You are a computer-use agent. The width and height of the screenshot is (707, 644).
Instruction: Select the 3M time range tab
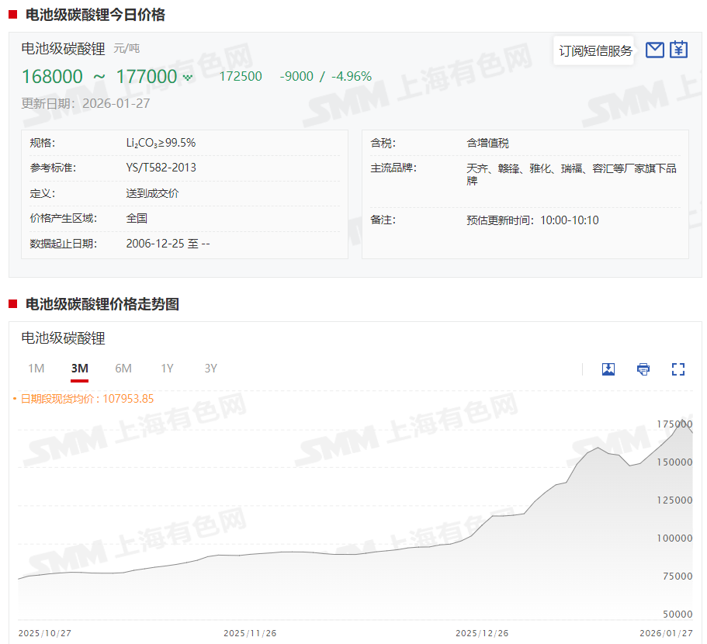(79, 369)
